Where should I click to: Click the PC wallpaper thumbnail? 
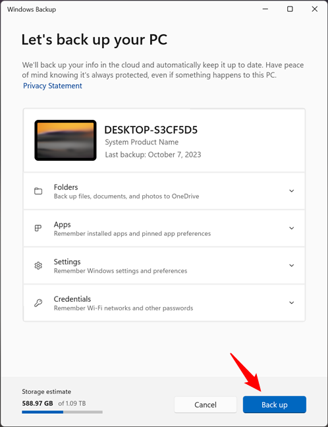point(65,140)
